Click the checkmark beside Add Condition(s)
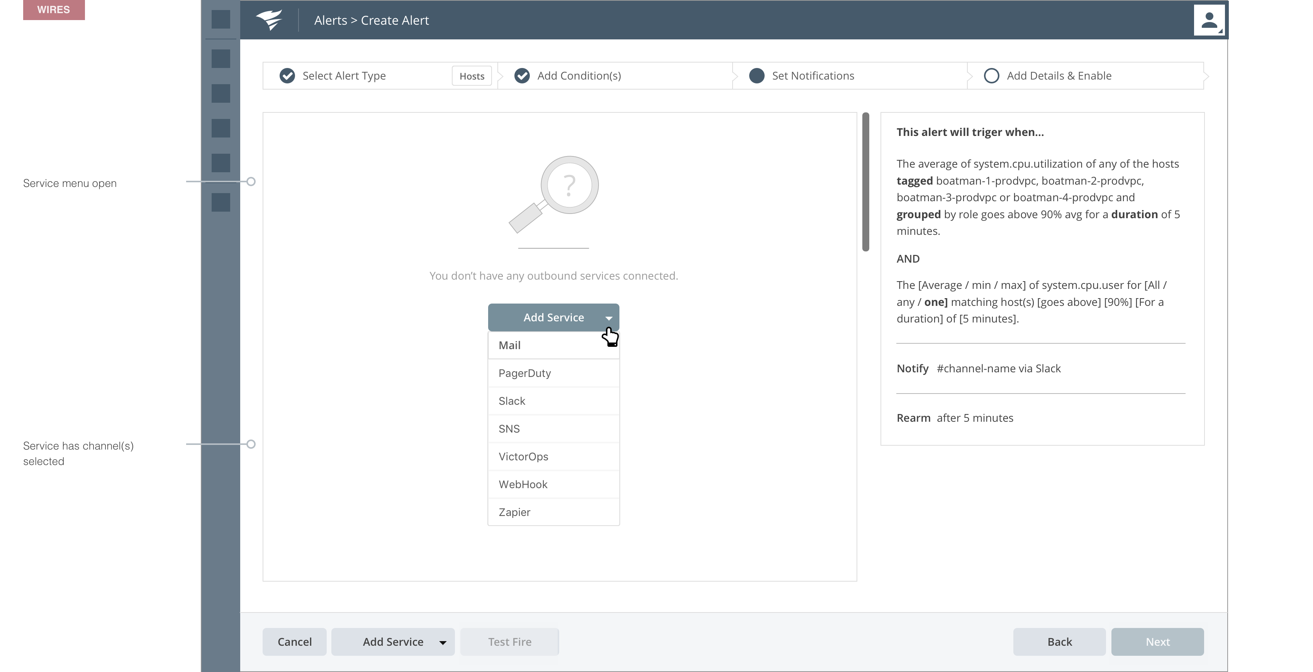Screen dimensions: 1313x672 521,75
